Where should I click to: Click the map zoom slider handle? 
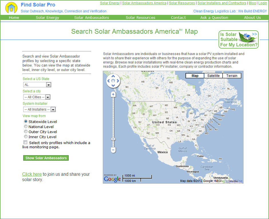(x=113, y=139)
